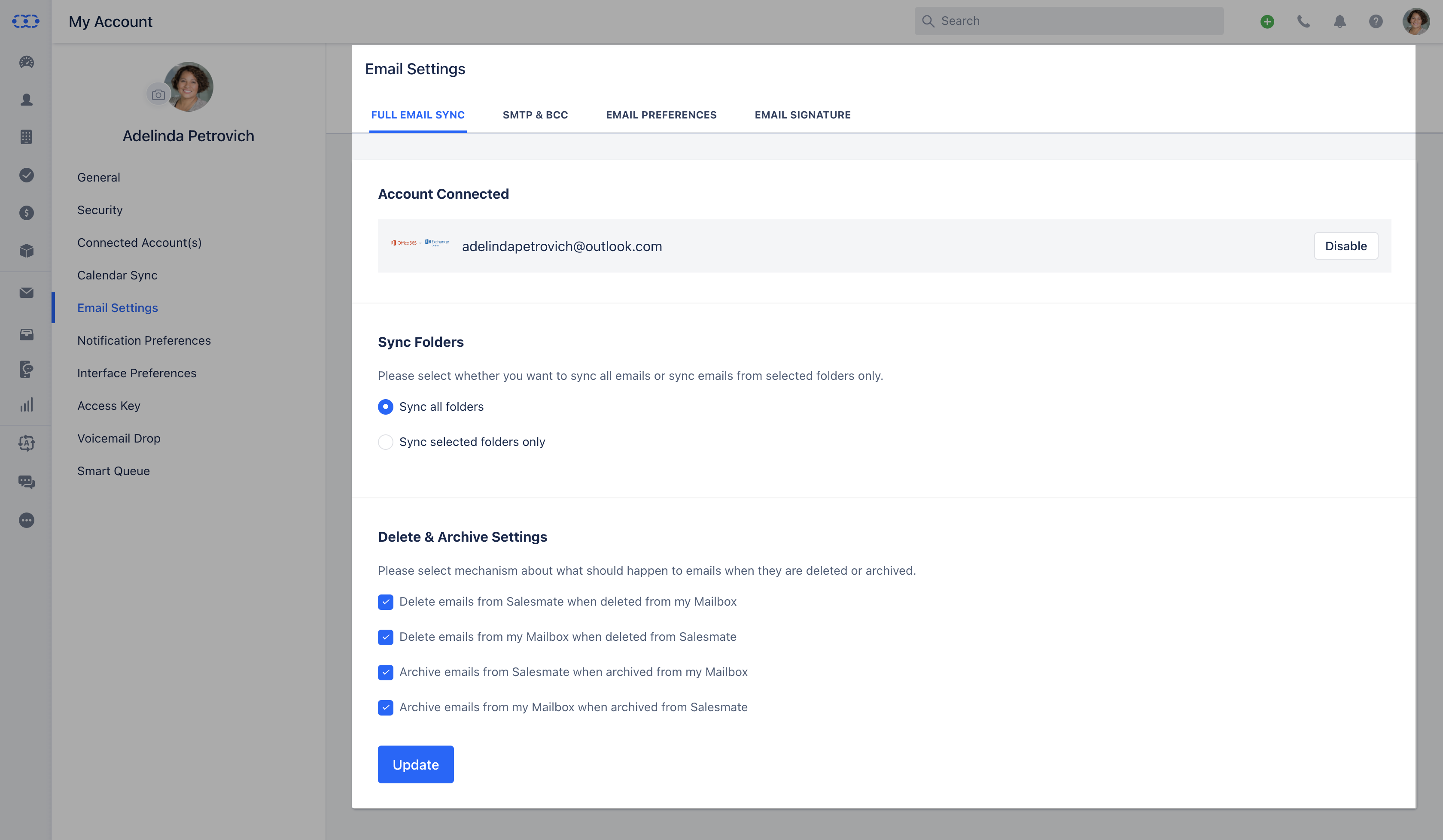Viewport: 1443px width, 840px height.
Task: Select the Sync all folders option
Action: (x=385, y=407)
